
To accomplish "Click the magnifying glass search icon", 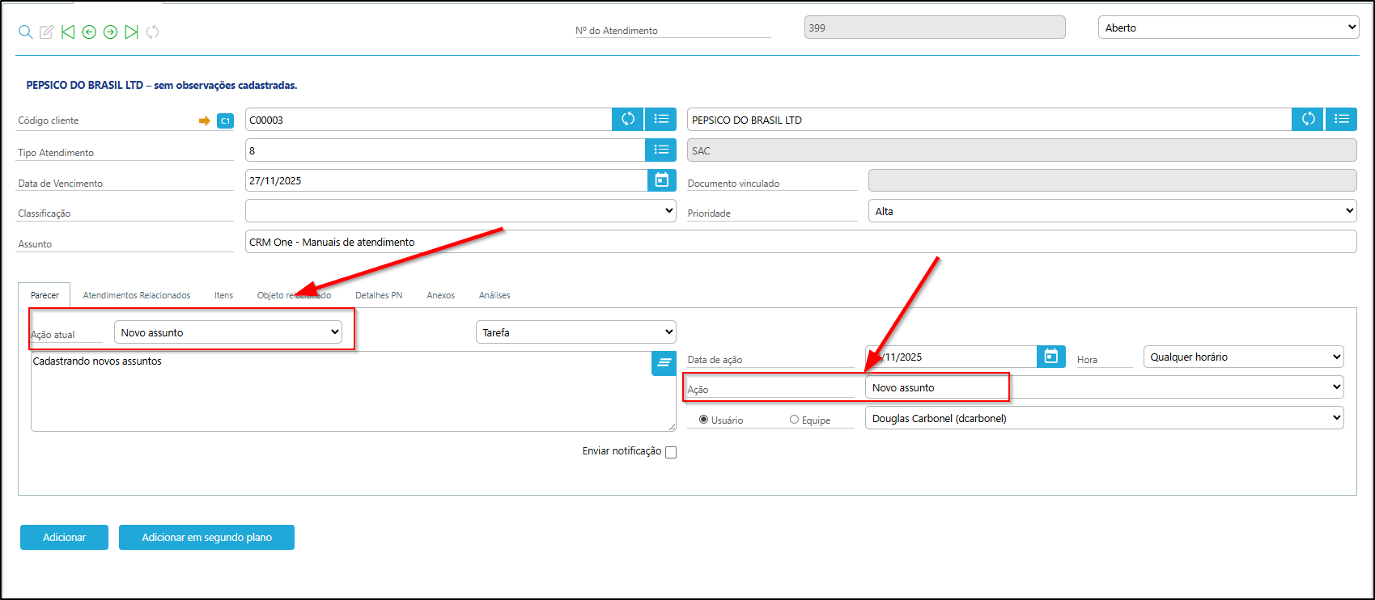I will click(26, 32).
